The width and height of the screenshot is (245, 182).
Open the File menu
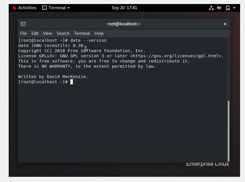click(x=23, y=33)
